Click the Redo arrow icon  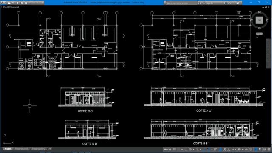coord(37,3)
